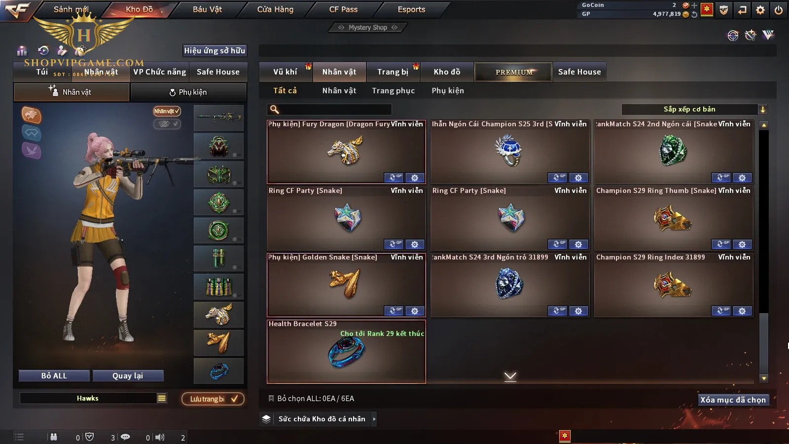This screenshot has width=789, height=444.
Task: Click GP exchange icon on Golden Snake item
Action: tap(394, 311)
